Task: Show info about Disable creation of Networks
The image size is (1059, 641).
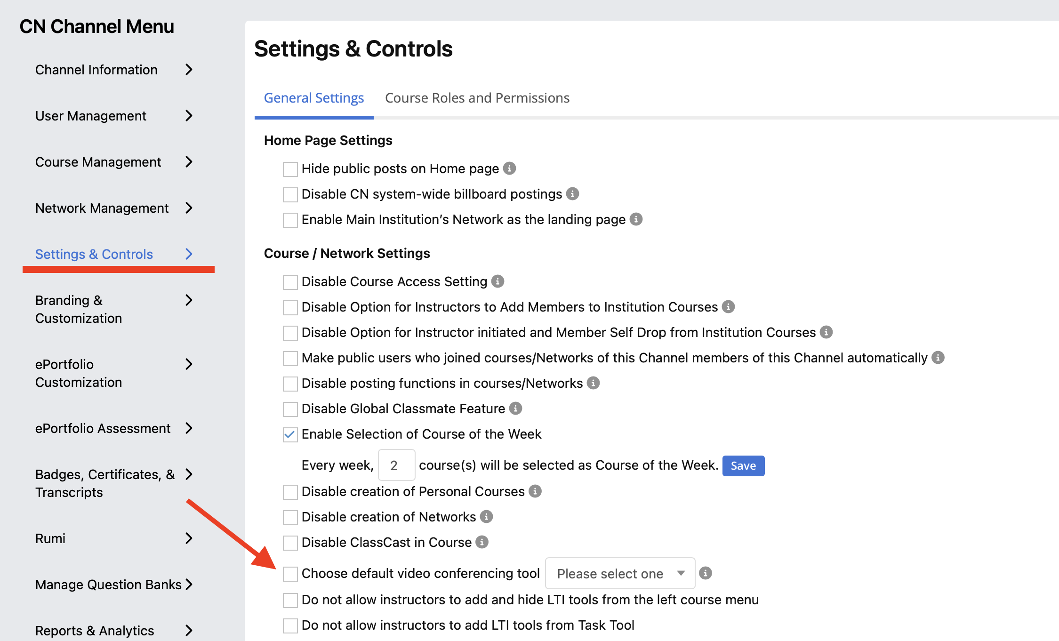Action: [486, 517]
